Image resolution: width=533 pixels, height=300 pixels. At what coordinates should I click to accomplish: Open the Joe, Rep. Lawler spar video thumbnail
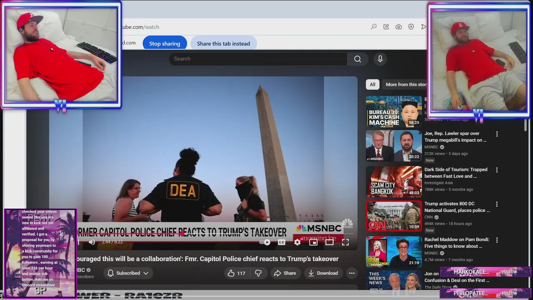click(x=394, y=146)
